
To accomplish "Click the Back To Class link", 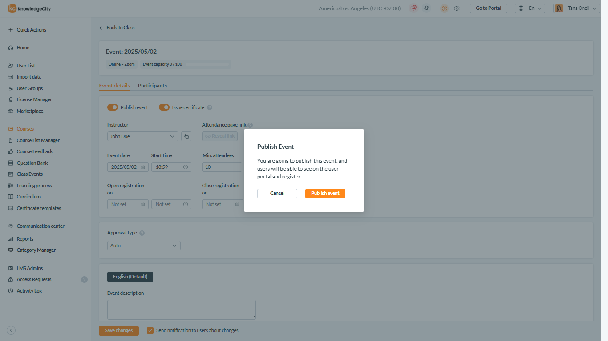I will 117,28.
